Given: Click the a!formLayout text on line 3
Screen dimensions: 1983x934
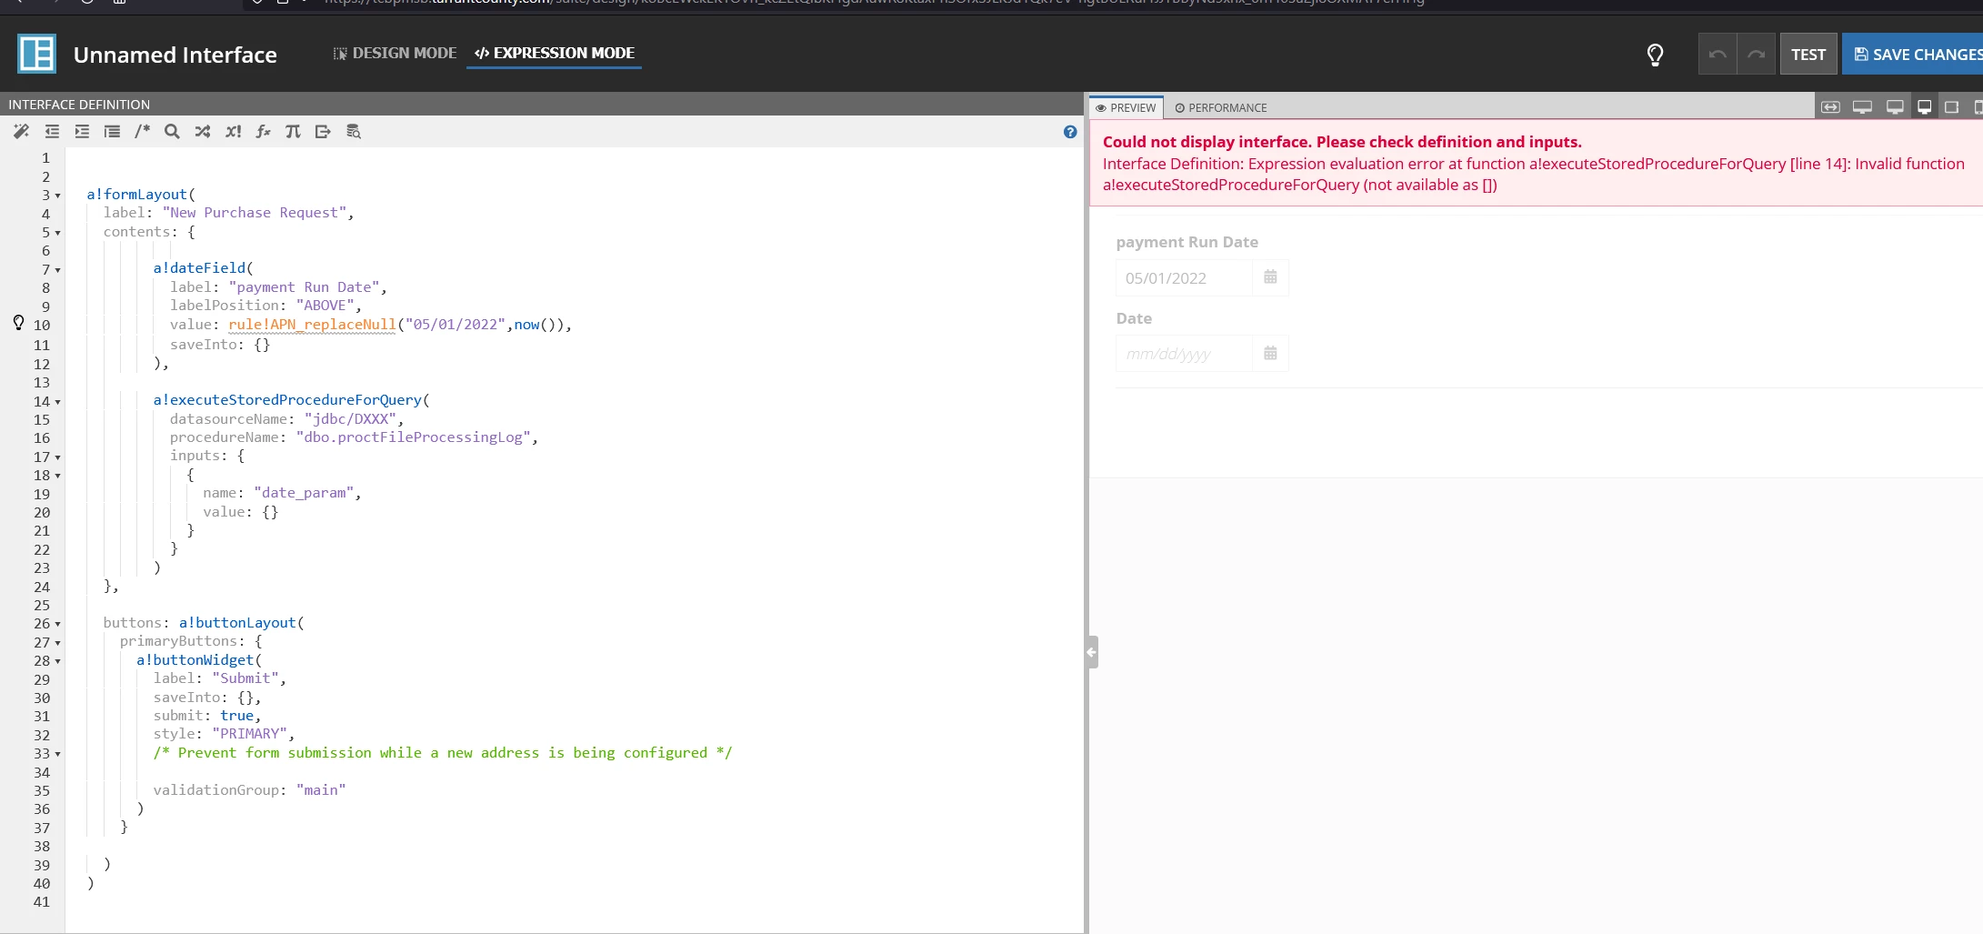Looking at the screenshot, I should tap(136, 195).
